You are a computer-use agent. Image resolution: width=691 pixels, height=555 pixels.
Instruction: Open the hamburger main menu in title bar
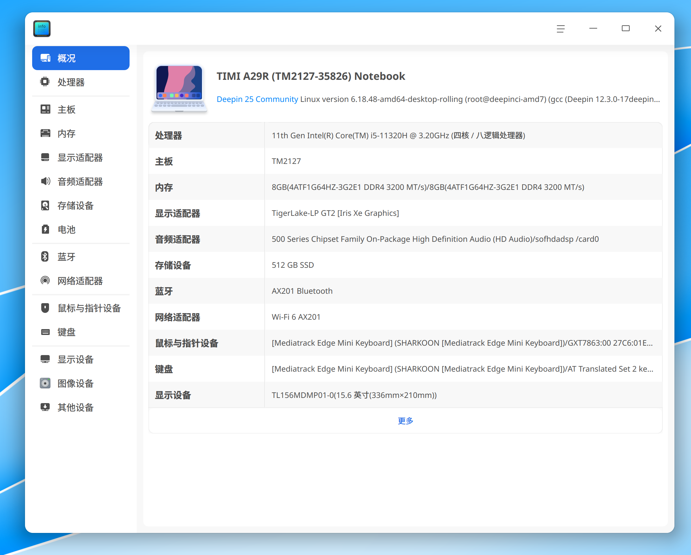pyautogui.click(x=560, y=29)
